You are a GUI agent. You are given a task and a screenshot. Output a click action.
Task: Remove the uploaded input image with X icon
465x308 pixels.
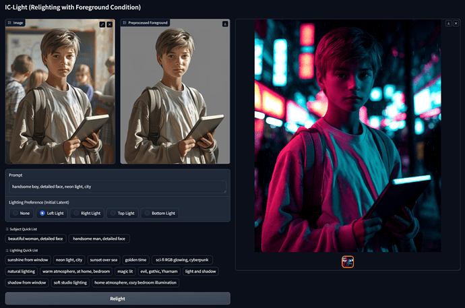pyautogui.click(x=110, y=24)
